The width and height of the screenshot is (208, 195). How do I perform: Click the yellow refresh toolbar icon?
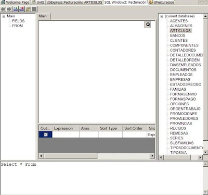(x=28, y=9)
